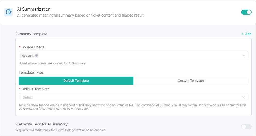The height and width of the screenshot is (136, 256).
Task: Click the Add link text
Action: (x=248, y=34)
